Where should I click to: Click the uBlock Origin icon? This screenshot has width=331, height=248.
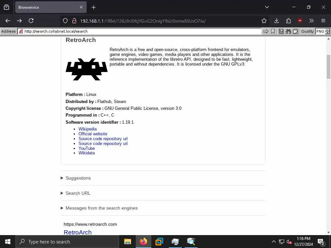tap(300, 21)
